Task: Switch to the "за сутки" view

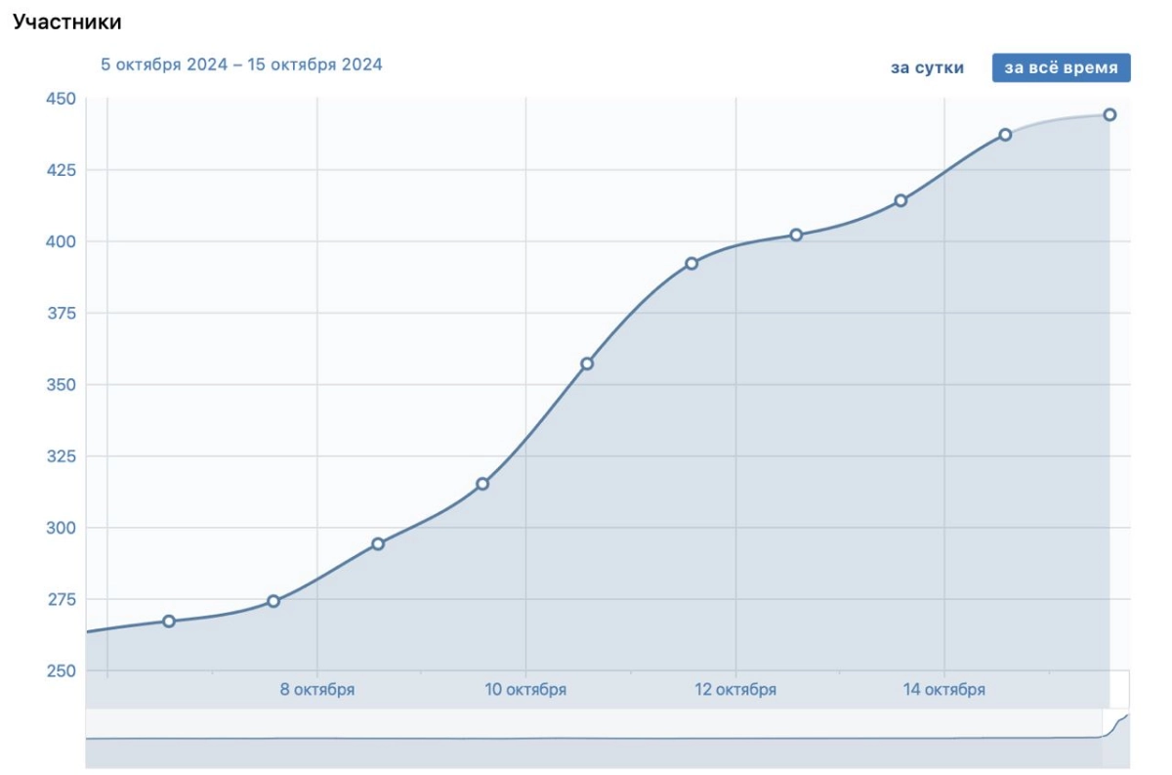Action: click(927, 67)
